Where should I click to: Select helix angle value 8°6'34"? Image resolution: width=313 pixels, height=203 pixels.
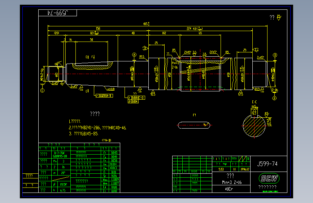[64, 185]
